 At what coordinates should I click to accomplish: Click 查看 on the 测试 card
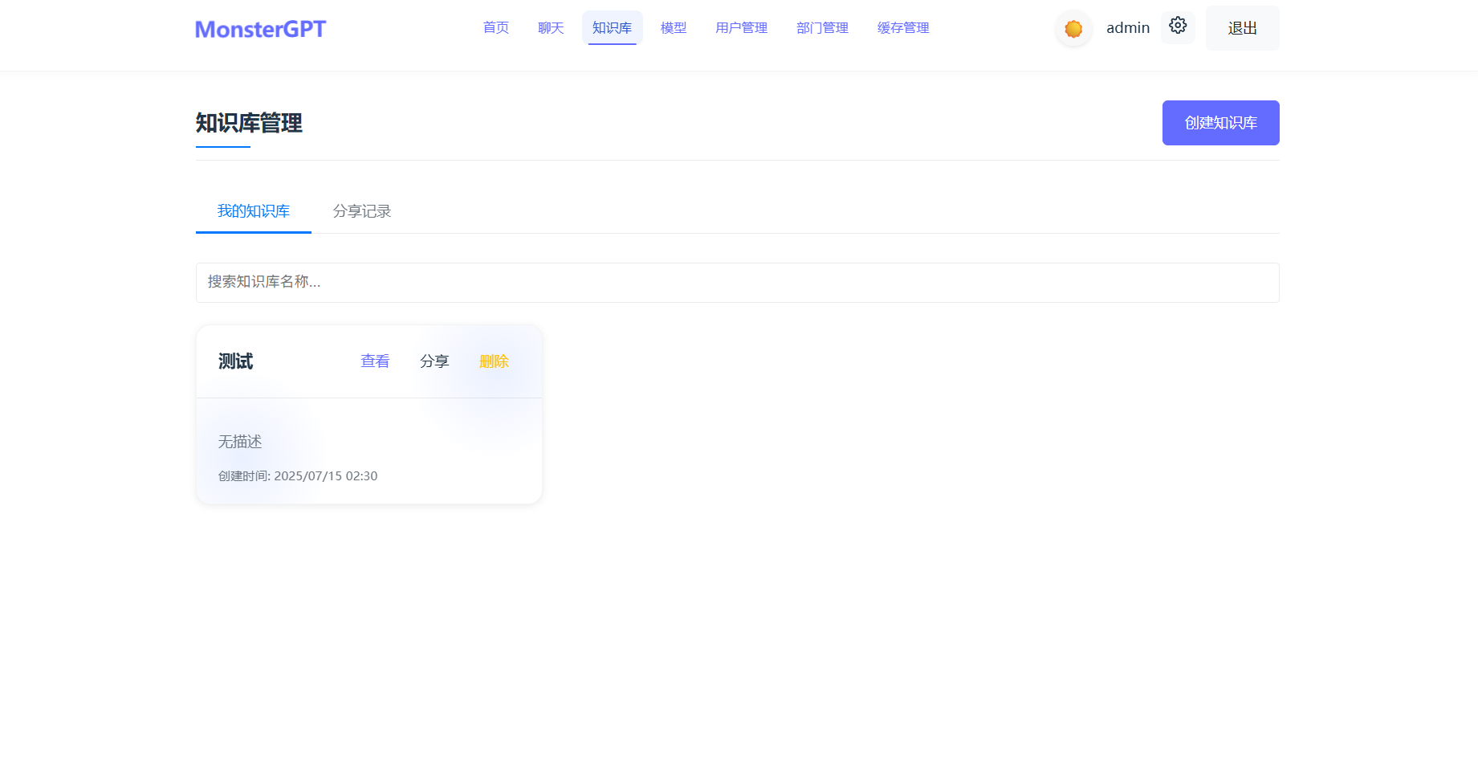click(x=375, y=361)
